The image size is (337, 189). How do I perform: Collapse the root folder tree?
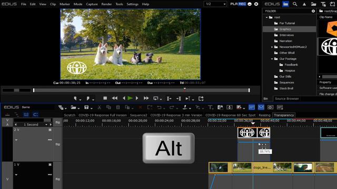(267, 17)
